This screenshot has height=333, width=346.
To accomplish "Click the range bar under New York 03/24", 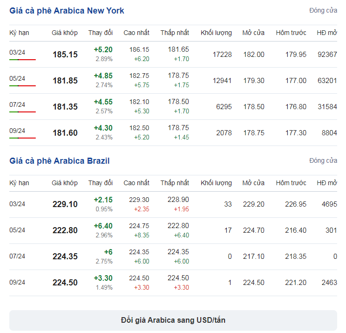I will pyautogui.click(x=22, y=60).
